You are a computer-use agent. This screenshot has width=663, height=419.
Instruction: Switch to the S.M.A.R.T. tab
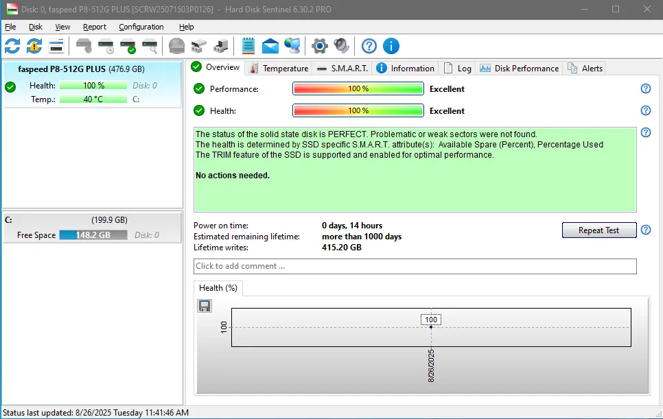(x=343, y=69)
